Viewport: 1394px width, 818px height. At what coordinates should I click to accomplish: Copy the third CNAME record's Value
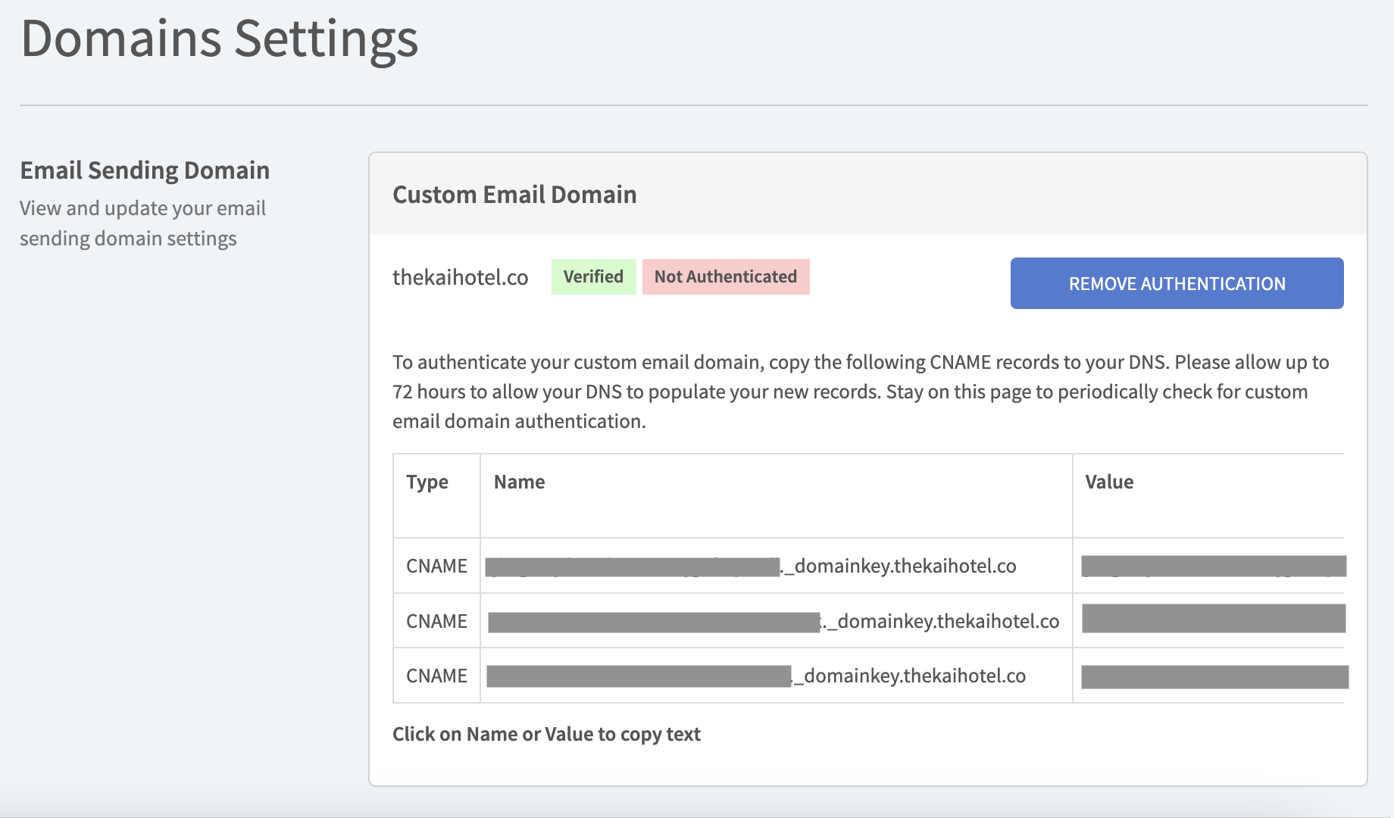click(1212, 676)
